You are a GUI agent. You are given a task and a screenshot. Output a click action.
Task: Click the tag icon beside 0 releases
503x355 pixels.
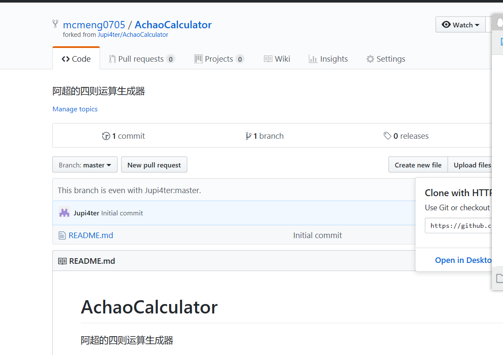[387, 136]
